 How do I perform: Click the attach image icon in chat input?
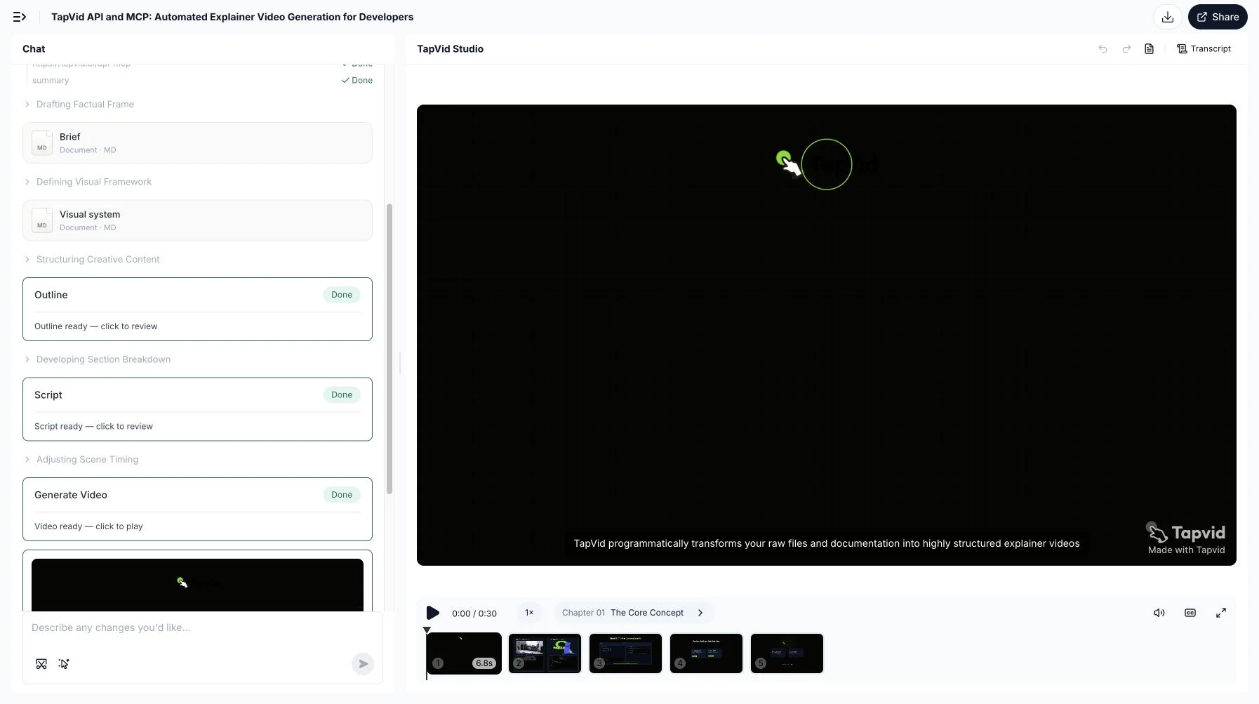pyautogui.click(x=41, y=664)
